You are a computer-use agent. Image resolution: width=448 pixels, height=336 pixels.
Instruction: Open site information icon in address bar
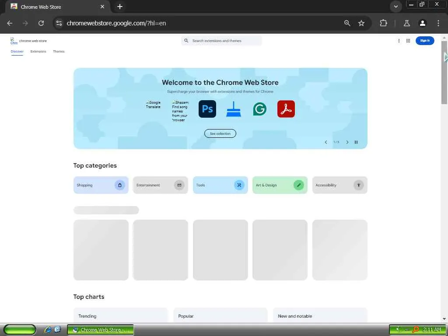click(x=59, y=23)
